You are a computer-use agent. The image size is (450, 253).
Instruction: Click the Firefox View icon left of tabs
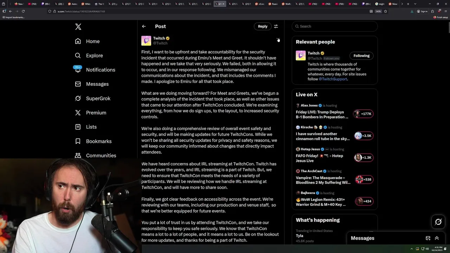(4, 4)
